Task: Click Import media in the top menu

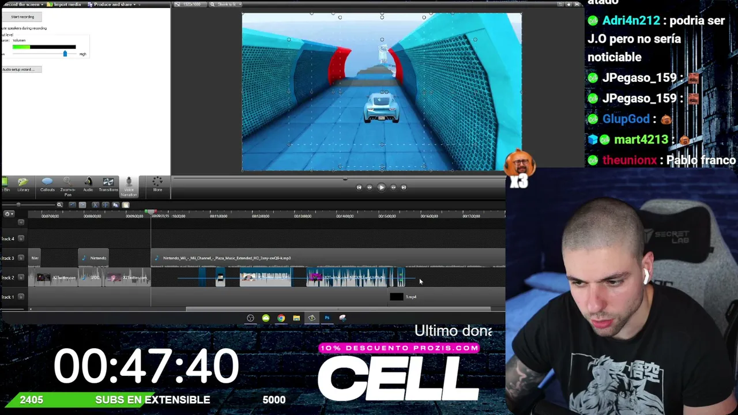Action: (65, 4)
